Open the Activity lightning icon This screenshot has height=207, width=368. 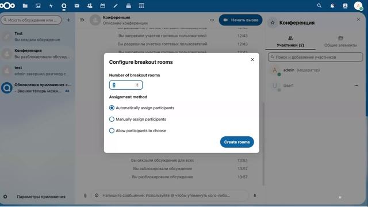(x=51, y=6)
